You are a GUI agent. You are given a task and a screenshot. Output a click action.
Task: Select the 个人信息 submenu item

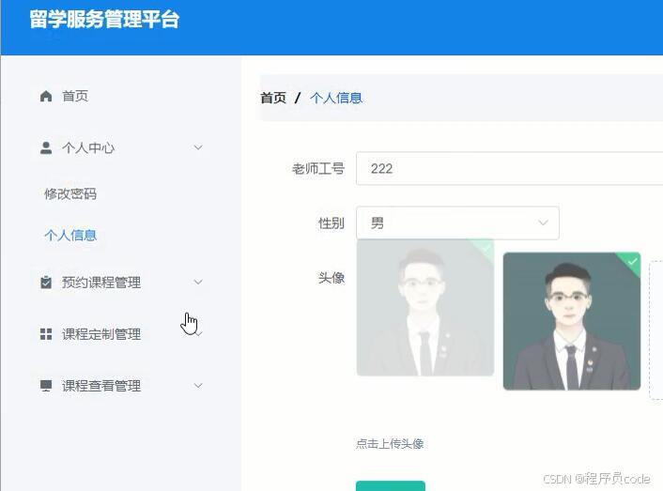click(70, 235)
